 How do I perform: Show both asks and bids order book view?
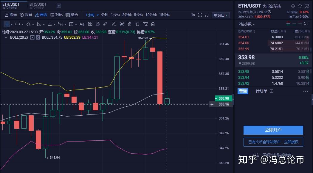(288, 24)
